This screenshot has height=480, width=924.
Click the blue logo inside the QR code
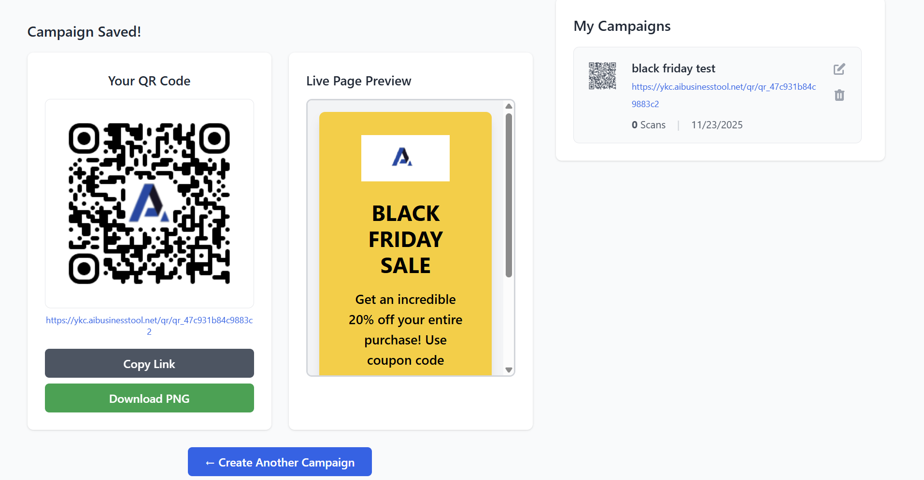[x=149, y=204]
